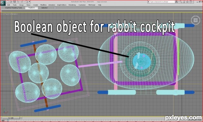Screen dimensions: 203x122
Task: Click the Subscription Center key icon
Action: [181, 2]
